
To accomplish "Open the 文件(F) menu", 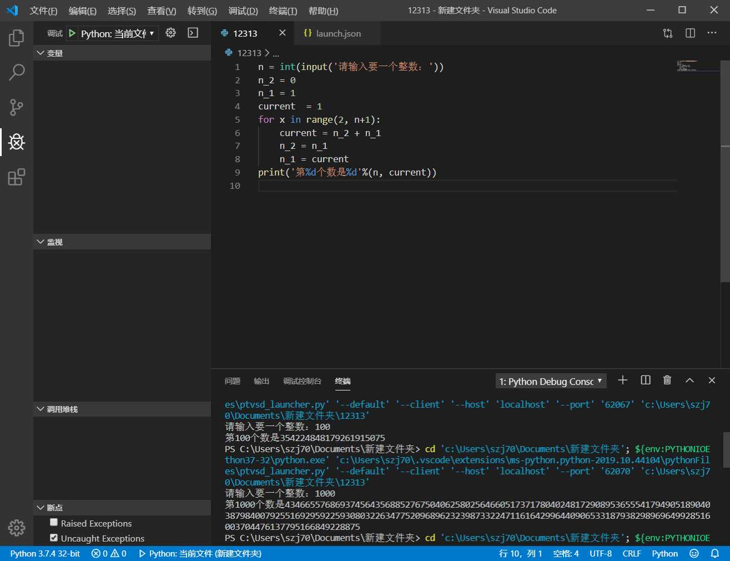I will coord(43,11).
